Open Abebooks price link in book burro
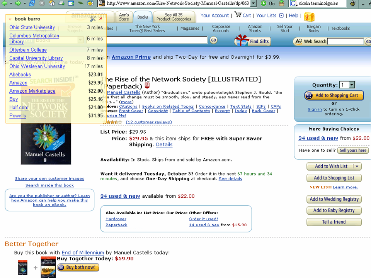371x278 pixels. click(x=20, y=75)
